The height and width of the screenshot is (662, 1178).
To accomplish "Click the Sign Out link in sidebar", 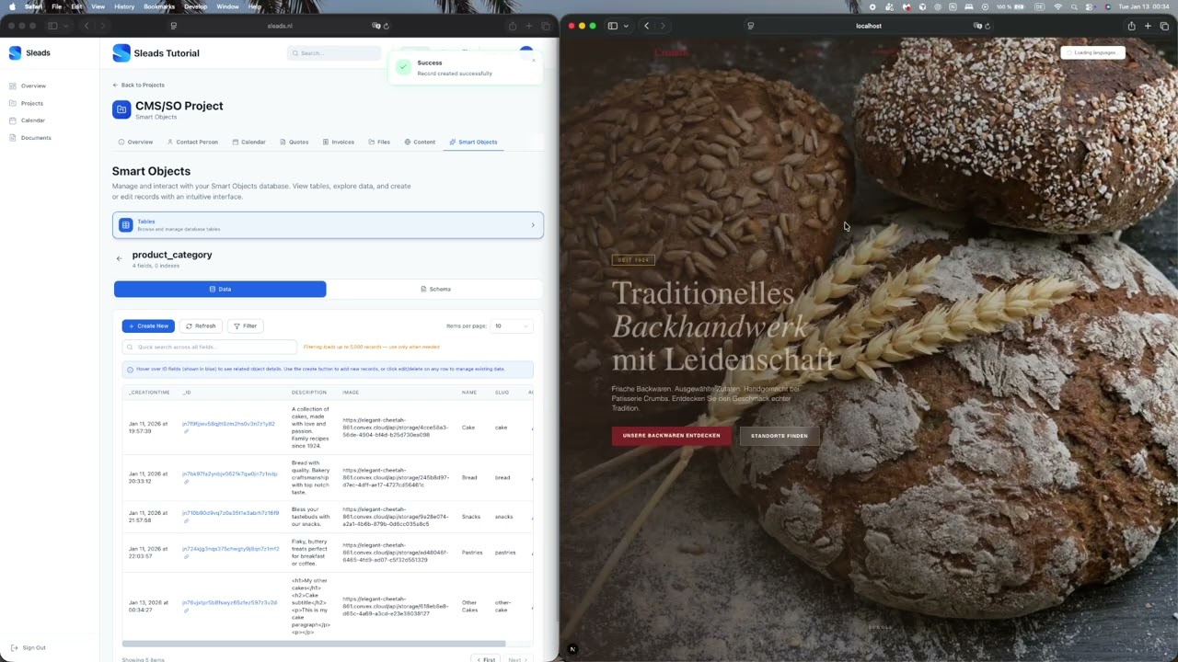I will (29, 647).
